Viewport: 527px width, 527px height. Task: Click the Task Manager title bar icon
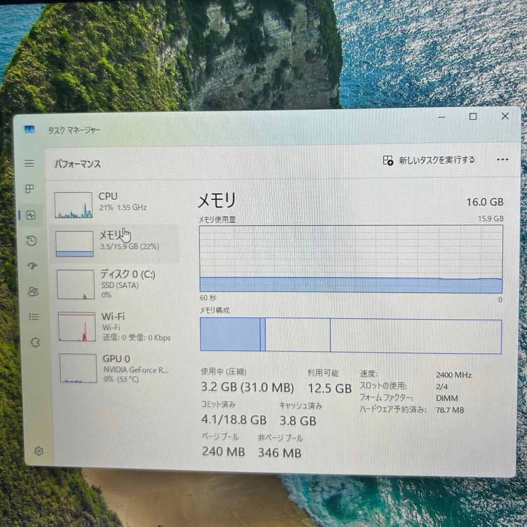29,129
